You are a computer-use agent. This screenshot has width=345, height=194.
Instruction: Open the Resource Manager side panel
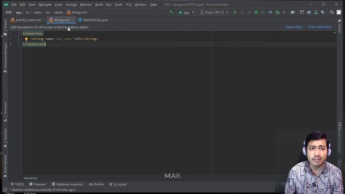pyautogui.click(x=5, y=58)
